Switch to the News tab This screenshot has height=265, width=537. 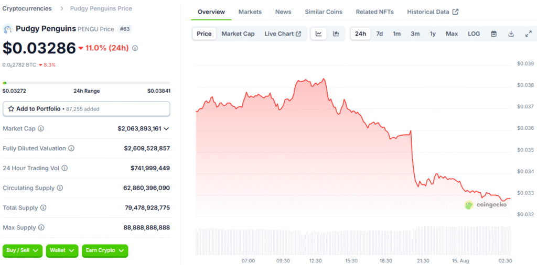[x=283, y=12]
